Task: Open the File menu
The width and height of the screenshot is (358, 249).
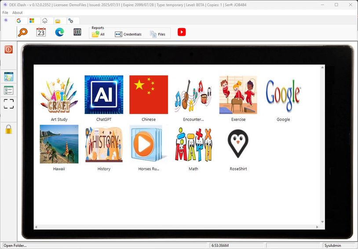Action: click(x=5, y=13)
